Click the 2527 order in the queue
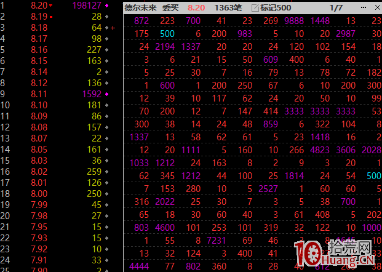 point(268,189)
